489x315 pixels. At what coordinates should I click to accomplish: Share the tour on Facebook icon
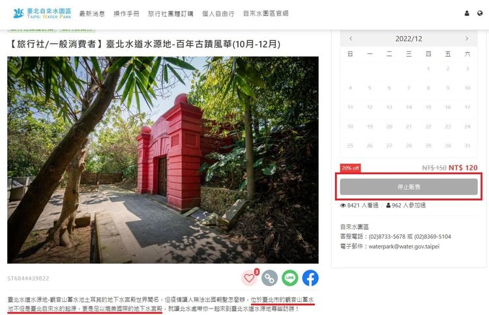point(310,278)
